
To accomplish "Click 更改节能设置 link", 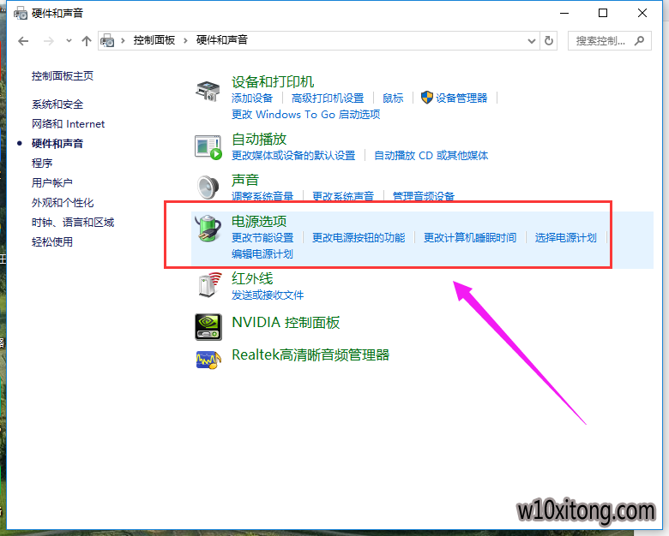I will pos(262,238).
